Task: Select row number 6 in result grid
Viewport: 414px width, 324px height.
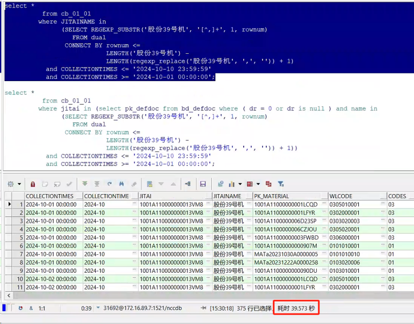Action: pyautogui.click(x=18, y=246)
